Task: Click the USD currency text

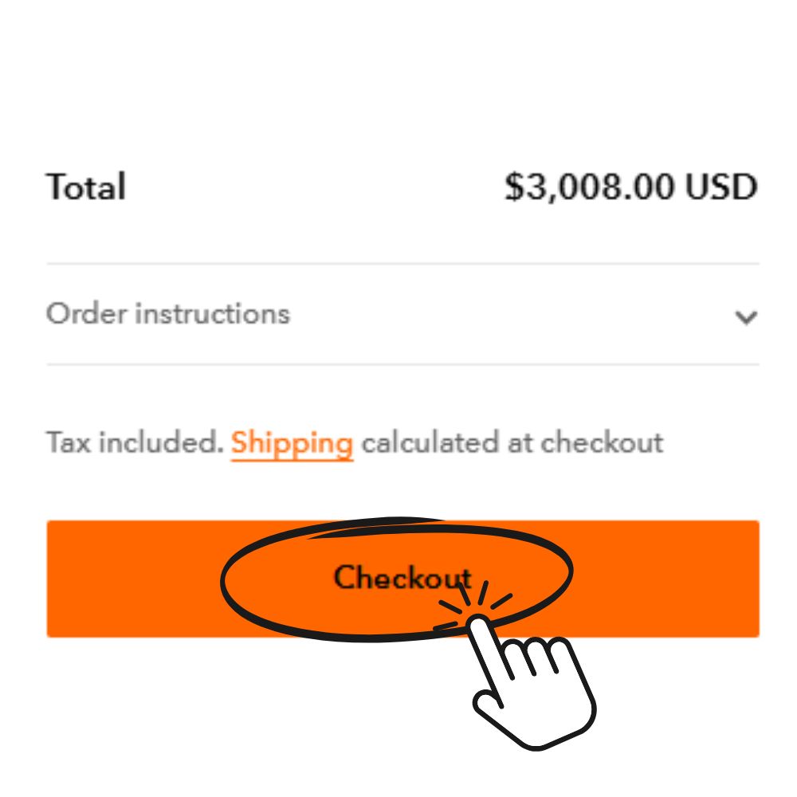Action: [721, 188]
